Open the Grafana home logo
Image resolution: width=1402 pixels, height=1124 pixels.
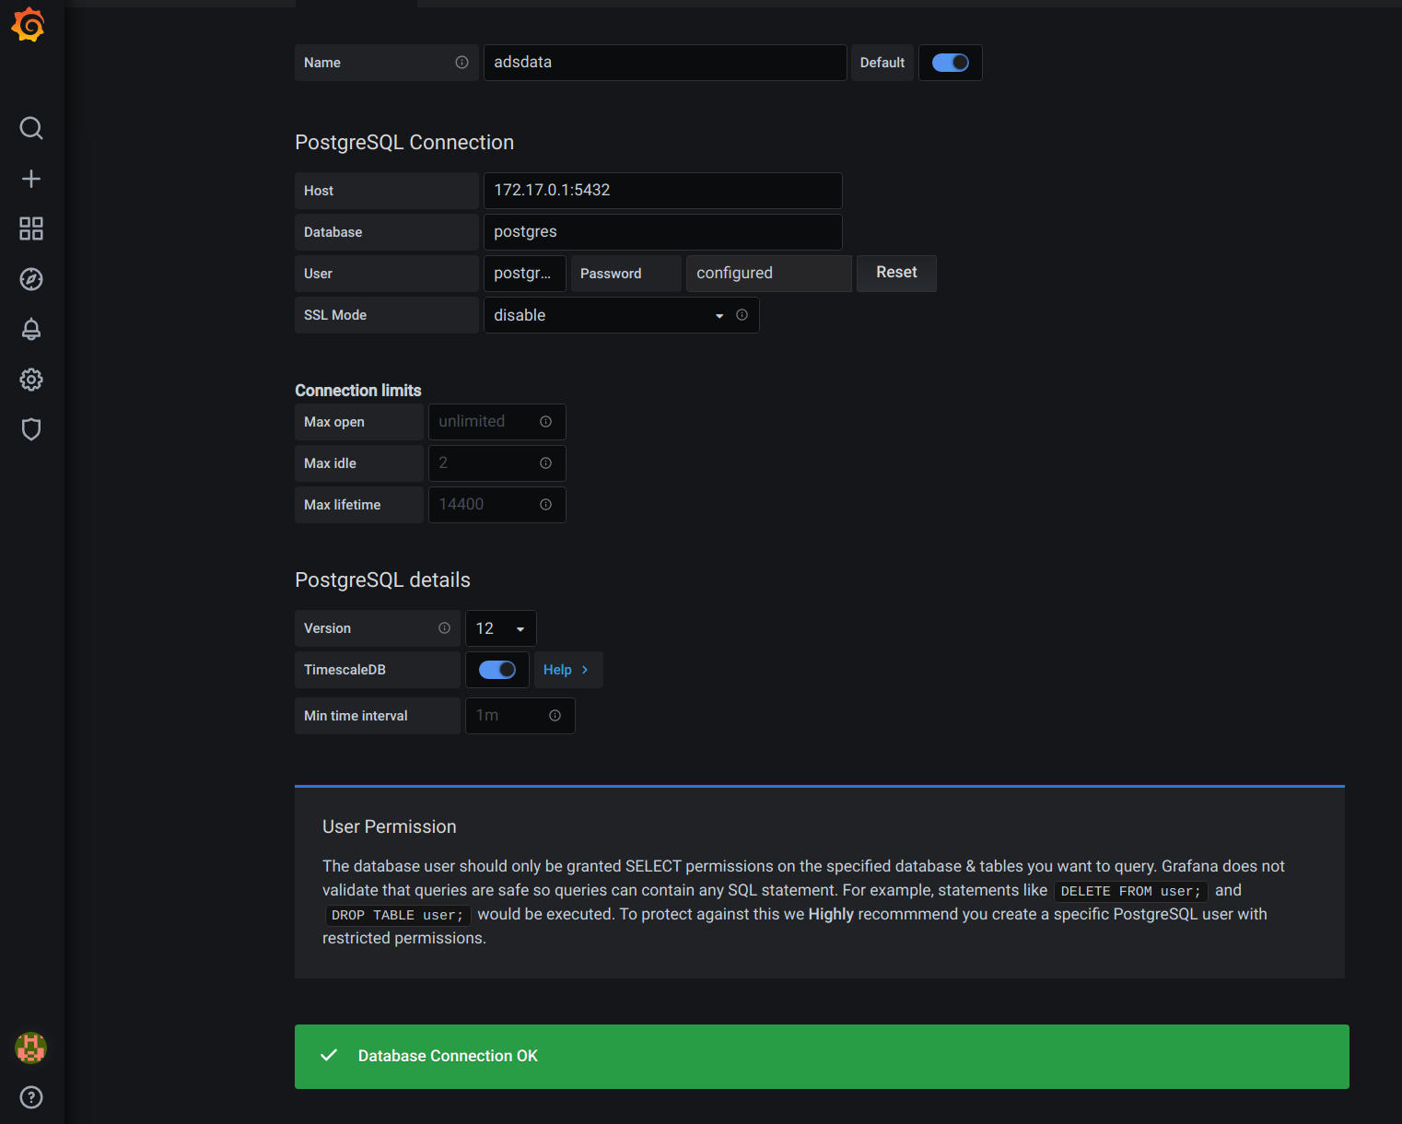tap(29, 25)
